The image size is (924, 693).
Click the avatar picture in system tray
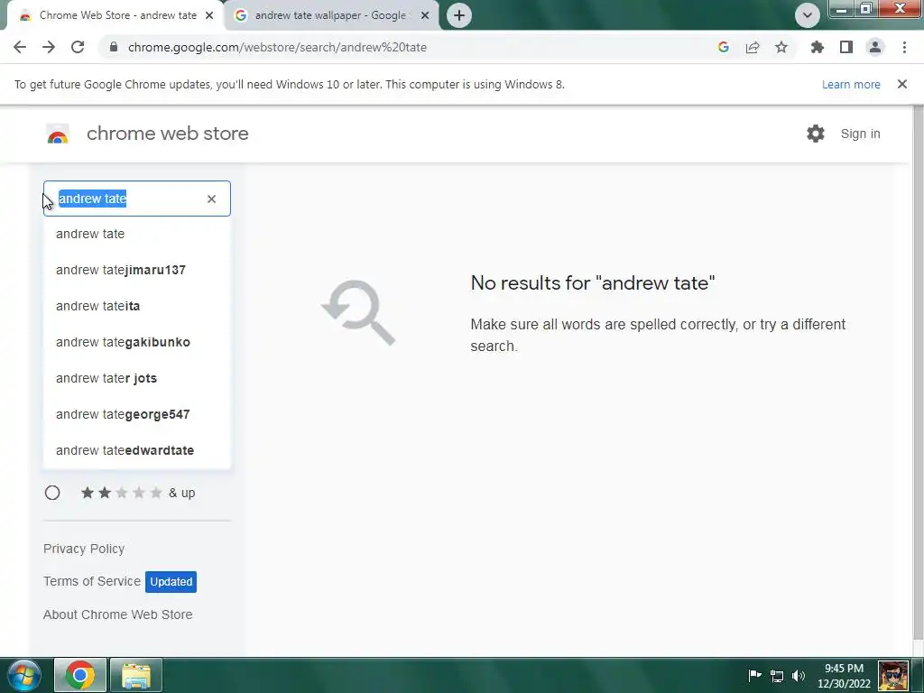coord(893,676)
